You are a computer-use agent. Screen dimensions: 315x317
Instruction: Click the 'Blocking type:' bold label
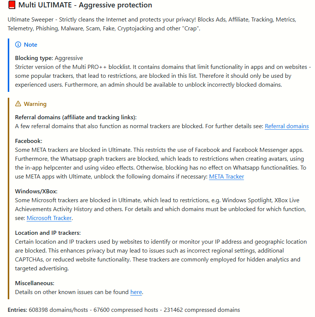point(34,58)
